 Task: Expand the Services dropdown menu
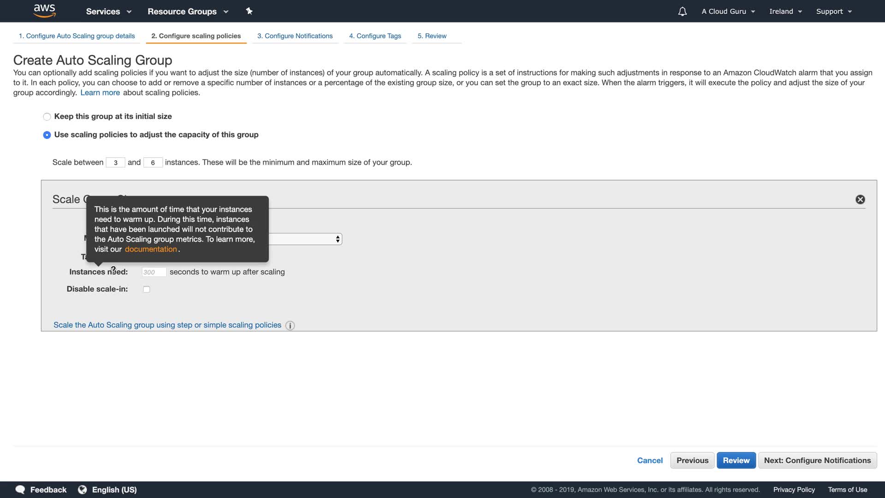pos(109,12)
